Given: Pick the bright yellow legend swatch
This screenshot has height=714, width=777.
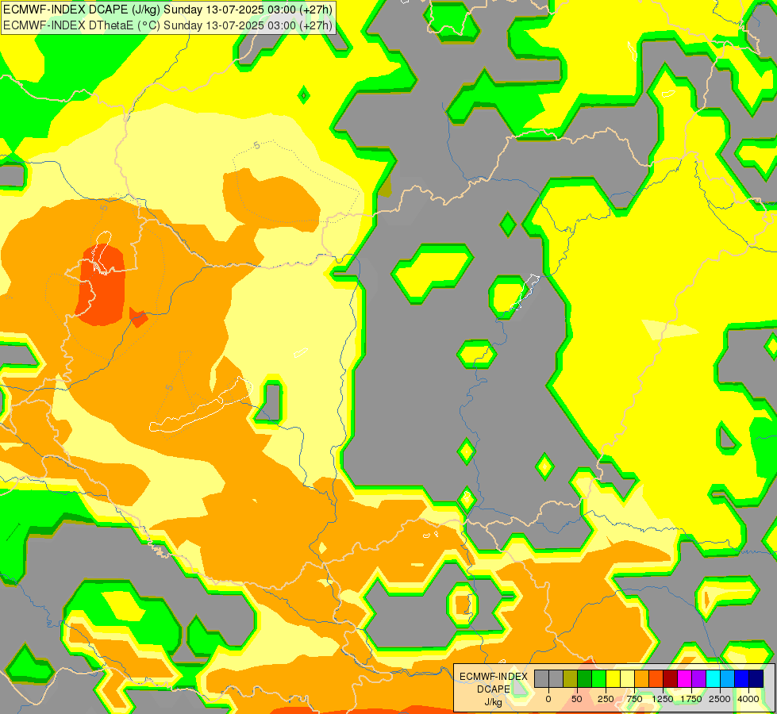Looking at the screenshot, I should [x=613, y=679].
